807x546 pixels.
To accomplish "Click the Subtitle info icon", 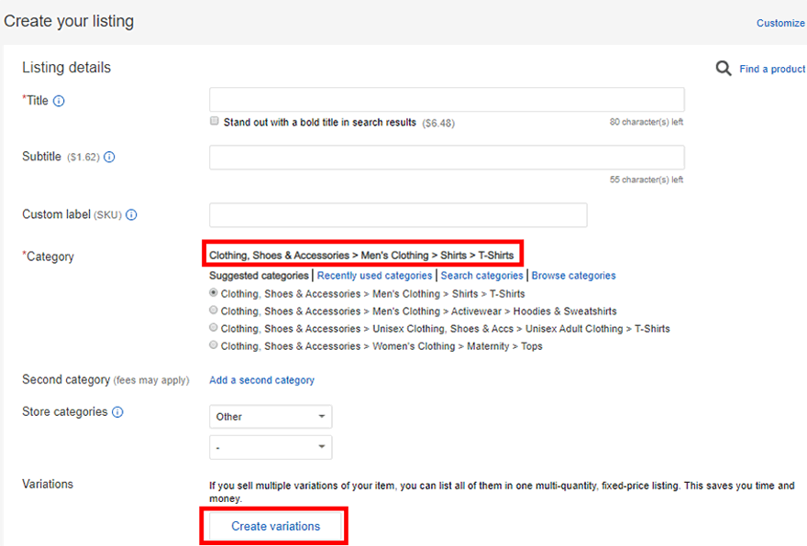I will tap(109, 157).
